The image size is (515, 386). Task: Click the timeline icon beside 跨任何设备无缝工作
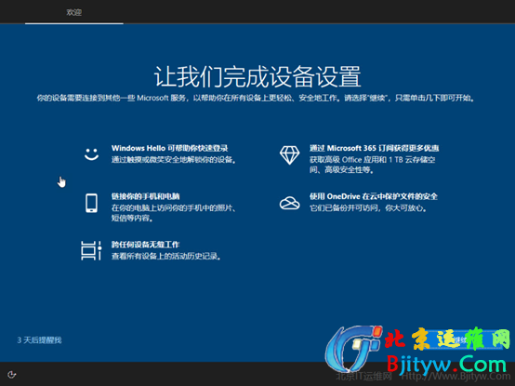[91, 250]
